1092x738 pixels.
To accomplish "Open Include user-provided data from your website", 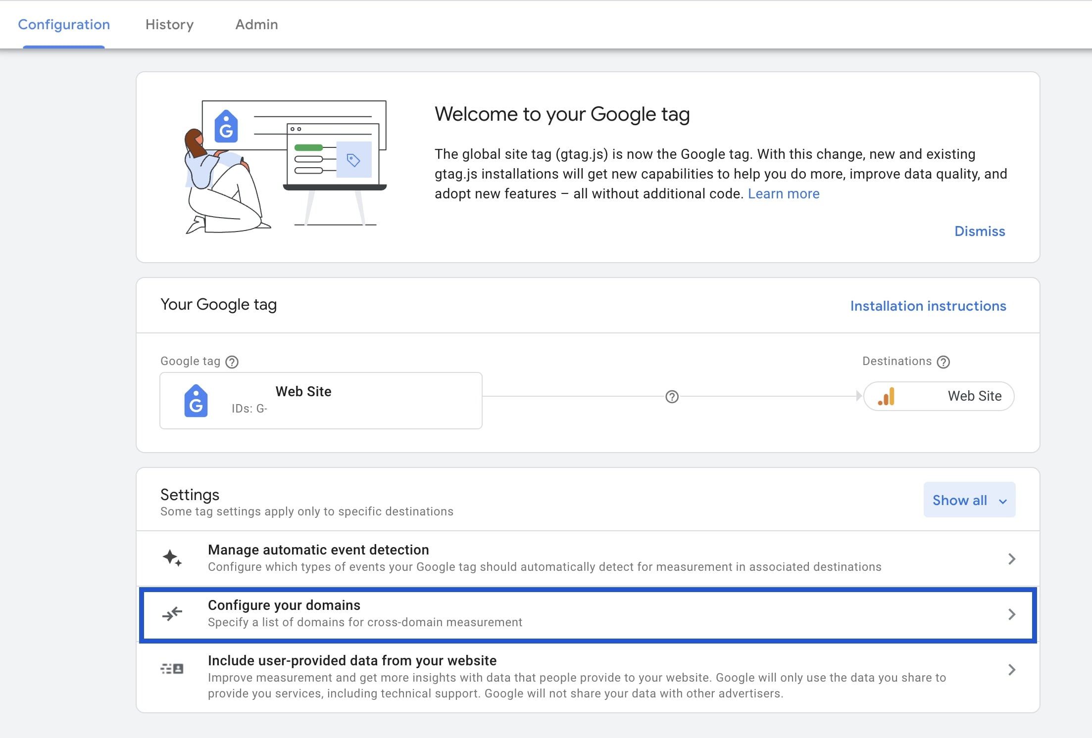I will click(x=588, y=677).
